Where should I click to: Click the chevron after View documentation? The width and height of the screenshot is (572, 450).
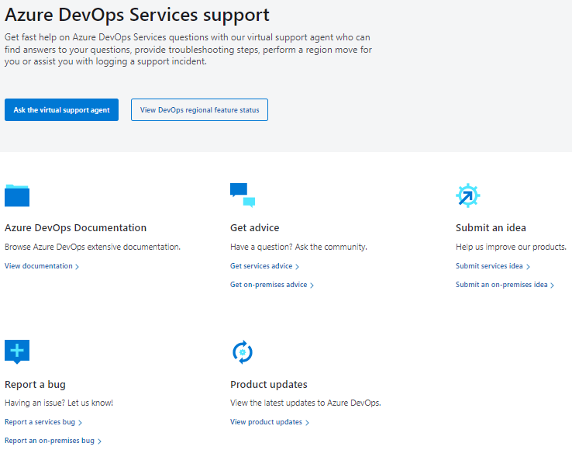tap(77, 267)
